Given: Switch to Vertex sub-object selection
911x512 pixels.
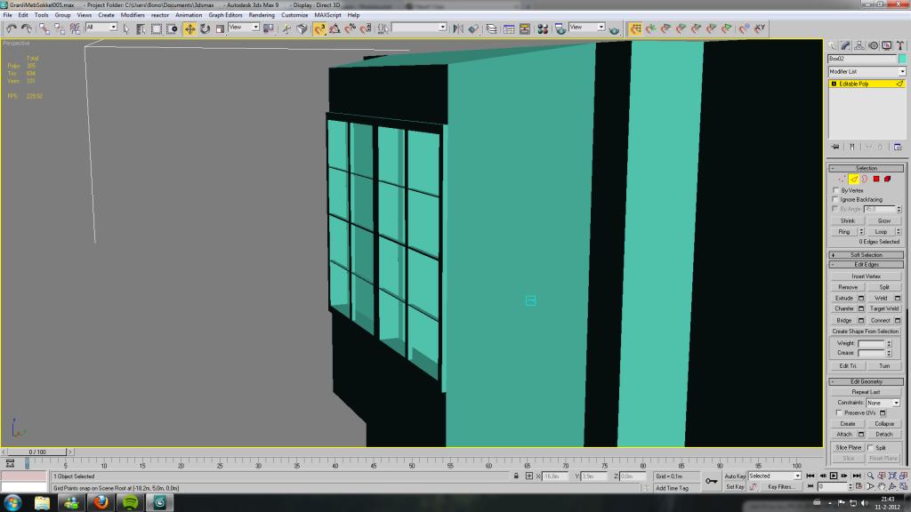Looking at the screenshot, I should (x=842, y=179).
